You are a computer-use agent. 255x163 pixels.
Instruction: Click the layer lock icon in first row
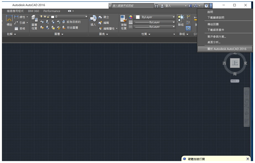[58, 22]
